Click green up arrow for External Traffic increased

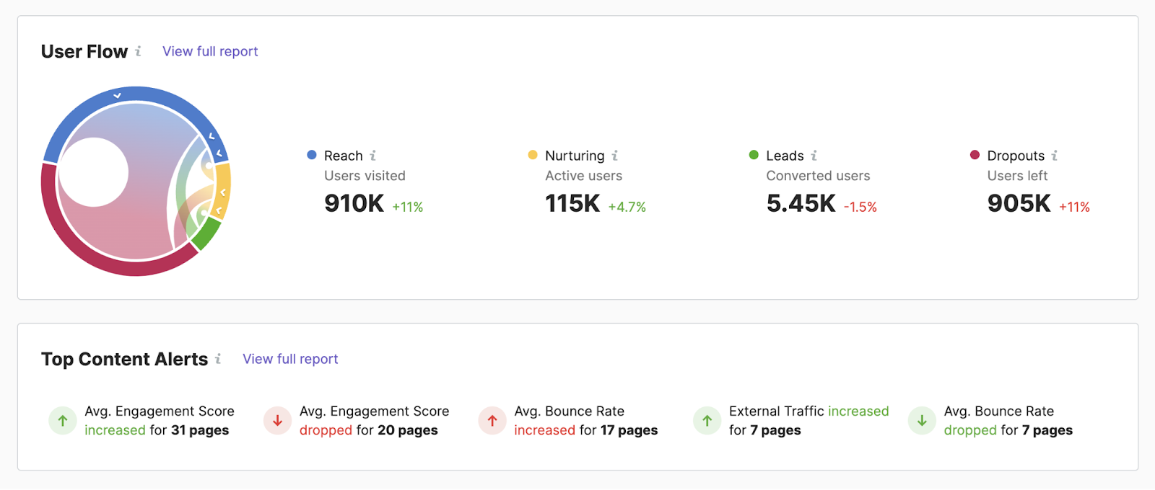(x=707, y=421)
